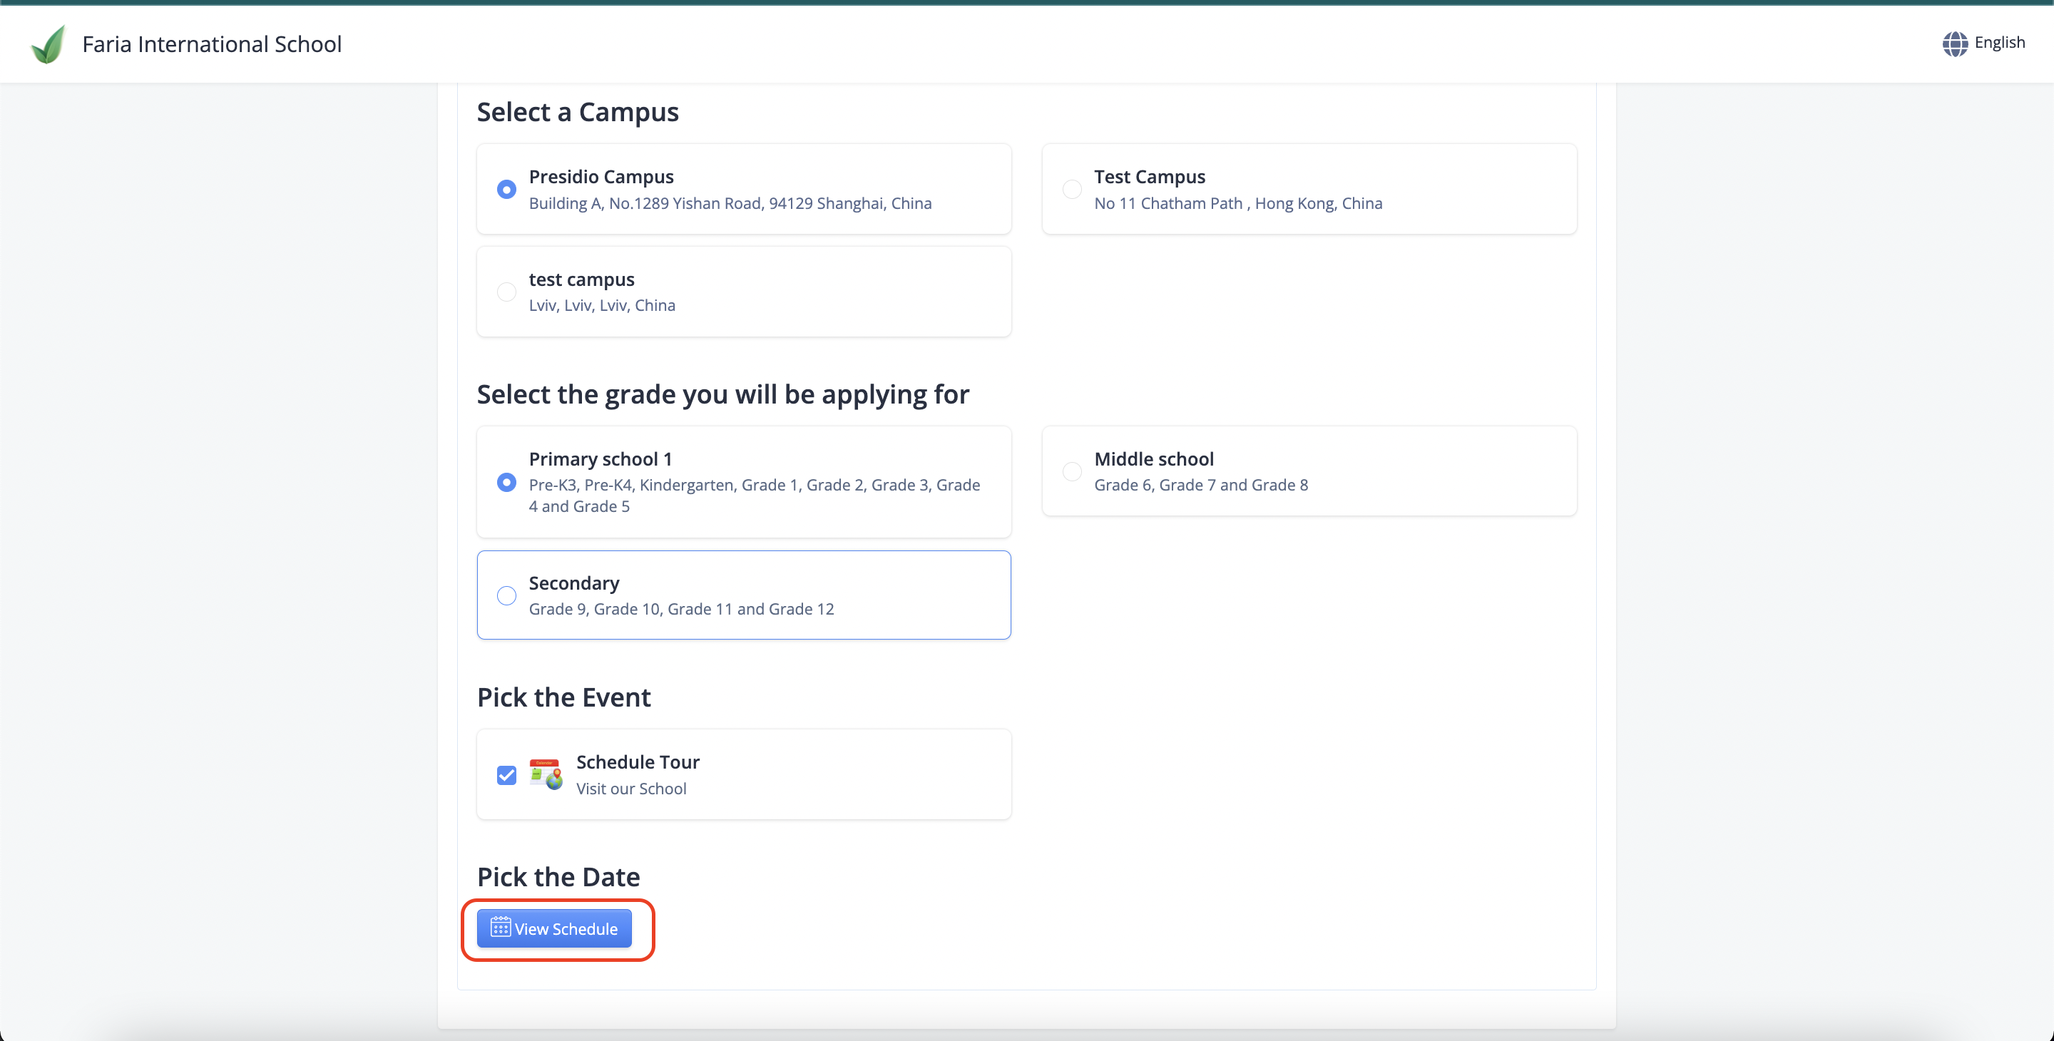The width and height of the screenshot is (2054, 1041).
Task: Click the Primary school 1 grade list
Action: click(755, 495)
